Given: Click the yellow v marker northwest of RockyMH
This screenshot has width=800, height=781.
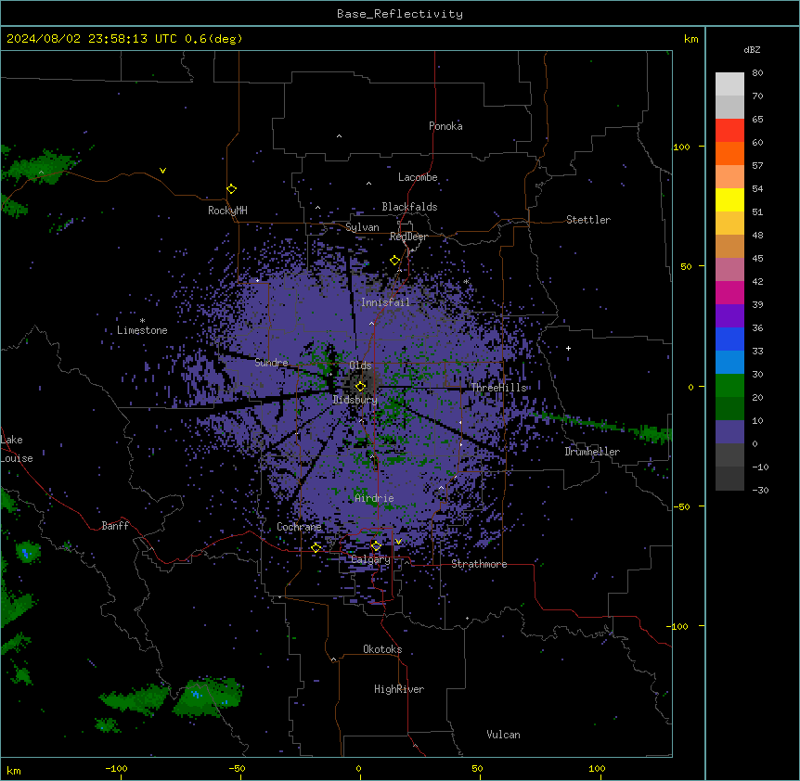Looking at the screenshot, I should coord(162,171).
